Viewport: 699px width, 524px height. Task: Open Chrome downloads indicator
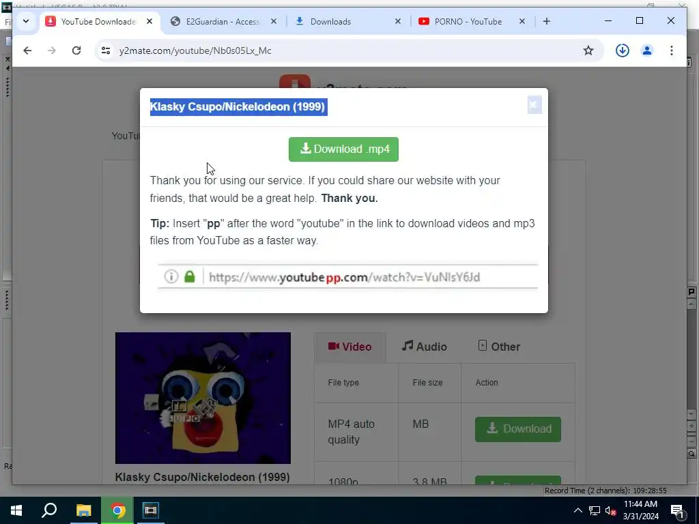(623, 50)
